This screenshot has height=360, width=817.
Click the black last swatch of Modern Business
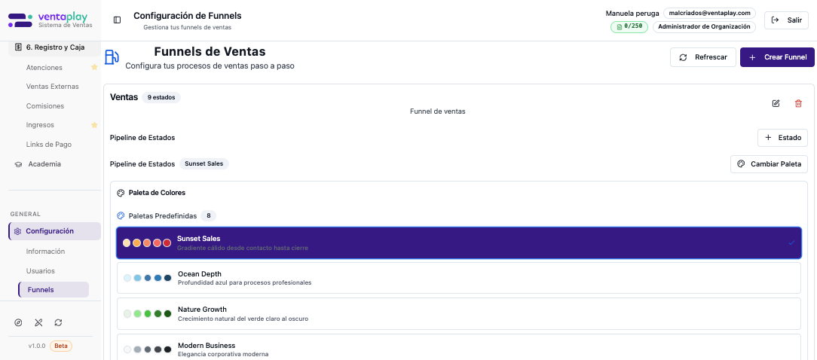click(168, 349)
